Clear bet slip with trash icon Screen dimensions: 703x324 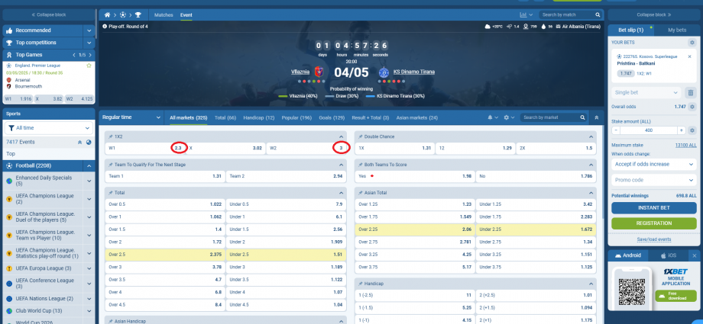[x=691, y=93]
